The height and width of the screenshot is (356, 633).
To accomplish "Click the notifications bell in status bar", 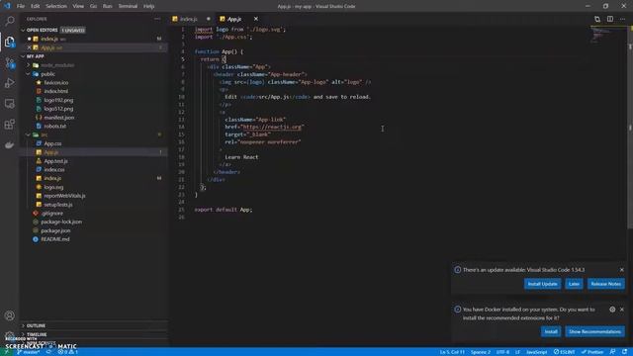I will tap(624, 352).
